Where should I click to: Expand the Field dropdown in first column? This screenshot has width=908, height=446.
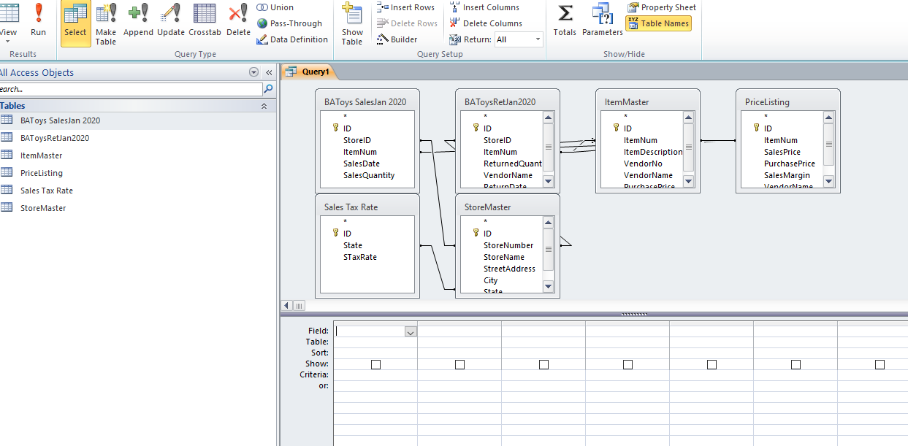tap(411, 331)
